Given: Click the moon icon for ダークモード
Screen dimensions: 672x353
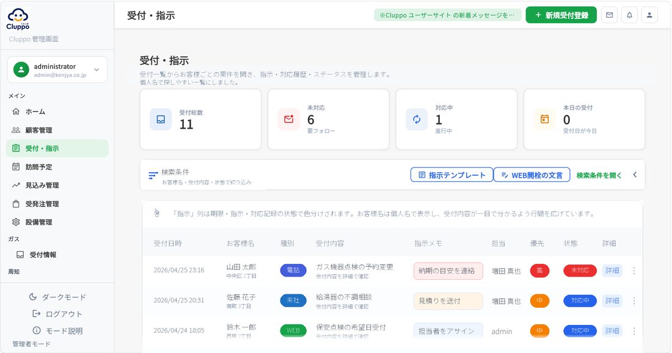Looking at the screenshot, I should 32,296.
